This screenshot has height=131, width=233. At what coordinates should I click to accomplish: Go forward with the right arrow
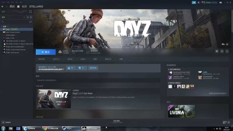coord(6,6)
